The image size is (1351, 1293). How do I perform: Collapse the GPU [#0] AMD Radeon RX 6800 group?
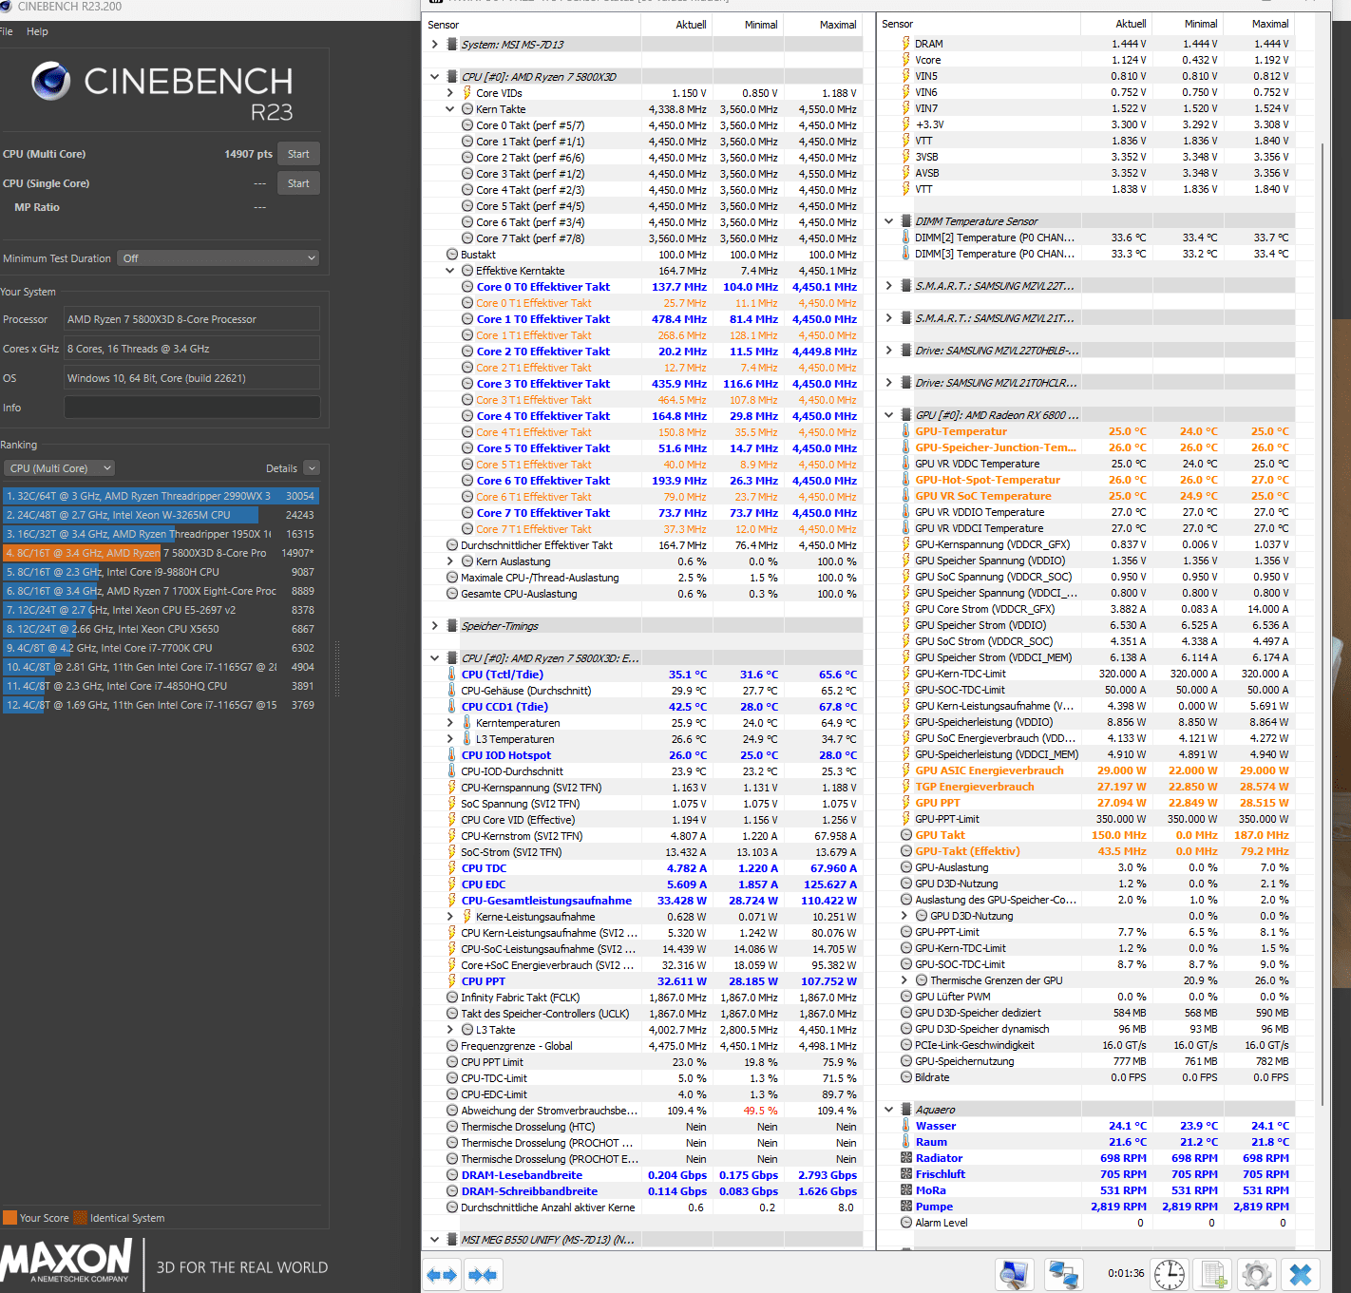(x=889, y=415)
